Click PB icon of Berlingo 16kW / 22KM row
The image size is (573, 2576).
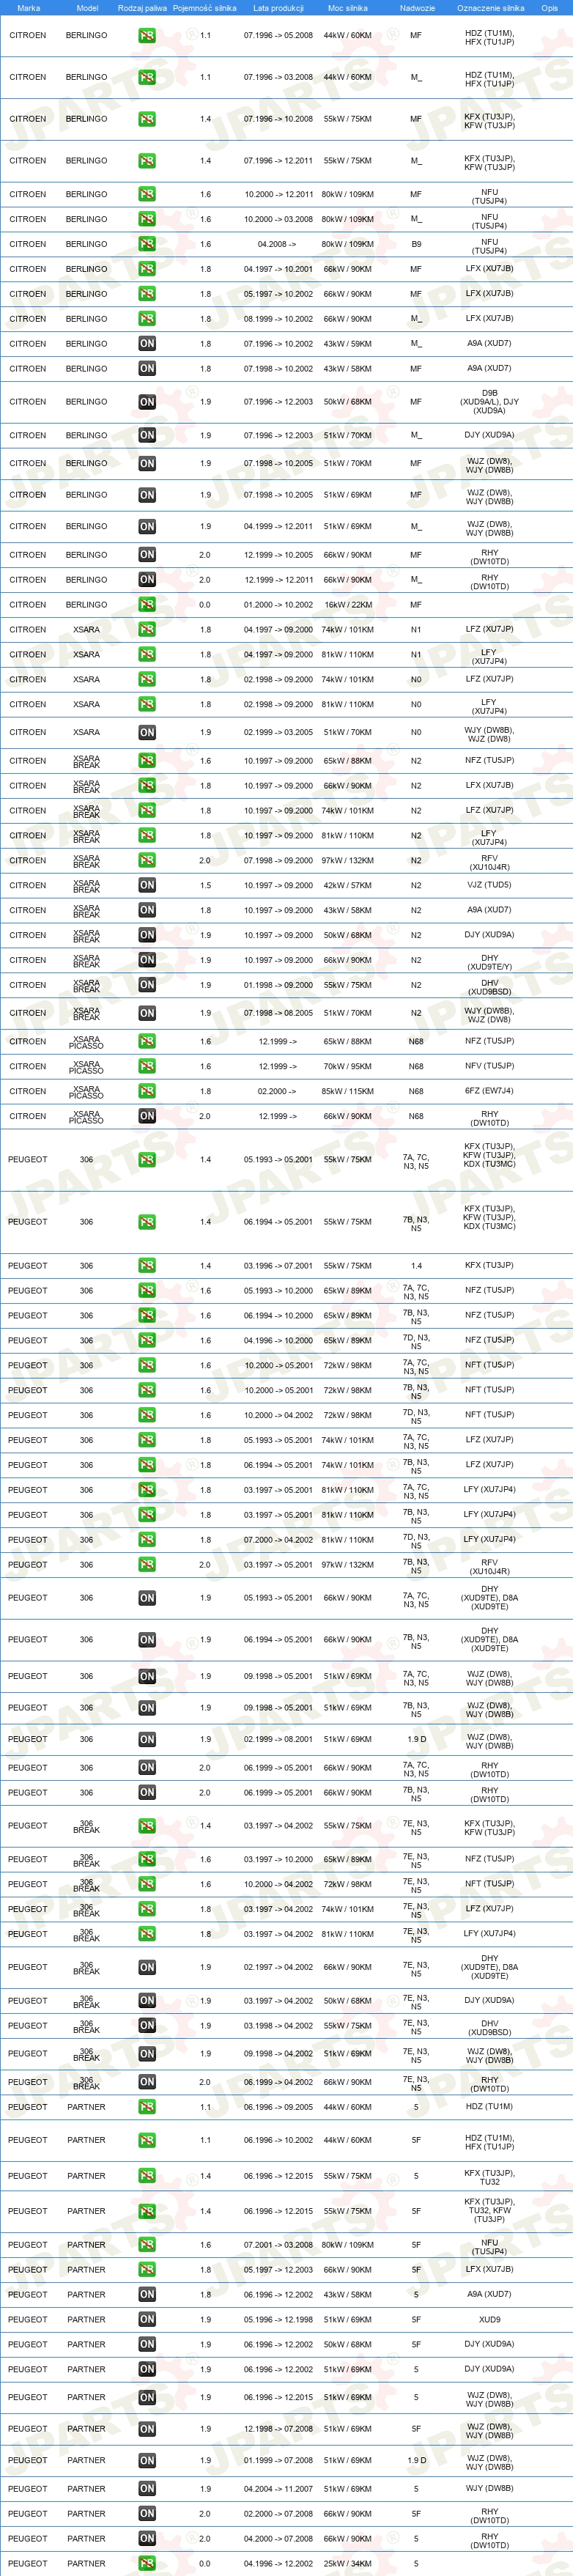[147, 605]
